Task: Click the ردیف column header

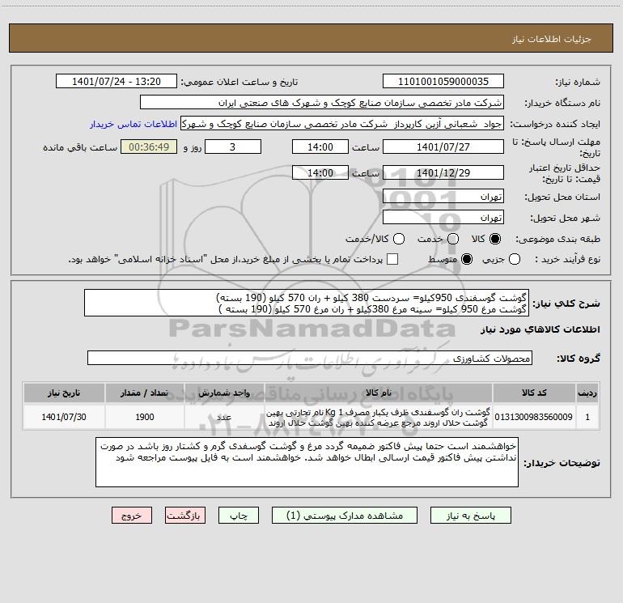Action: click(x=587, y=393)
